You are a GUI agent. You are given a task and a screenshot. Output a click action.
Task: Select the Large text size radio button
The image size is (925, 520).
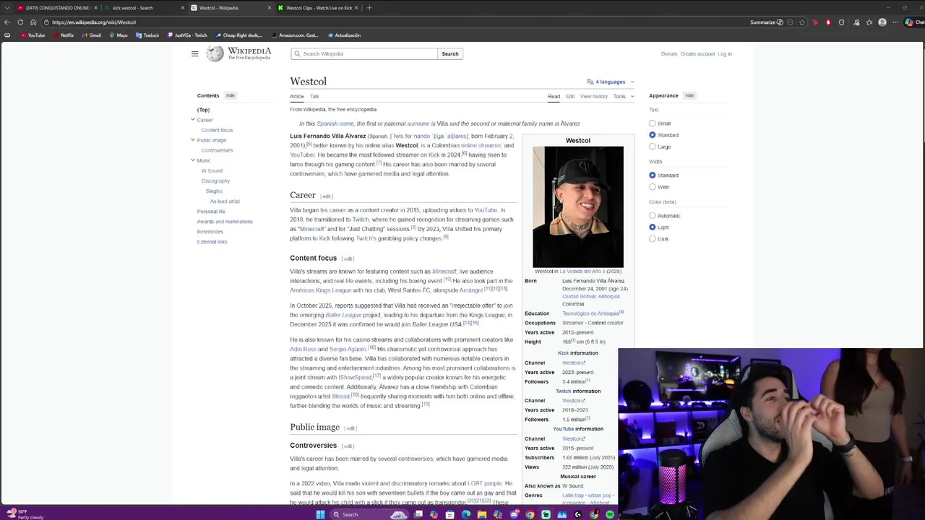point(653,147)
